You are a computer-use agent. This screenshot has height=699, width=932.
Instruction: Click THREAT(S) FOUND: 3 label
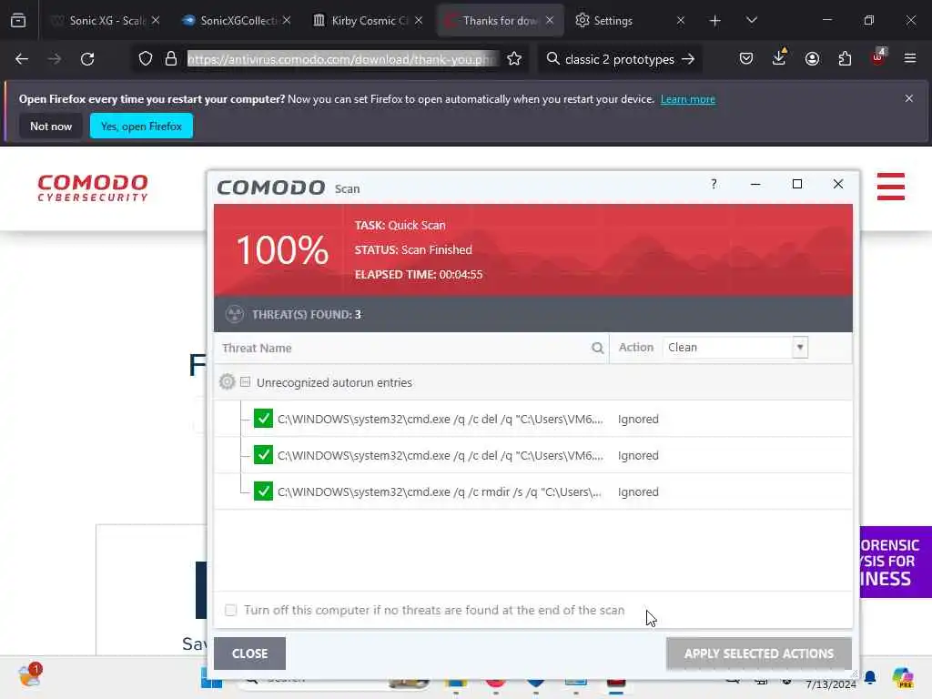tap(306, 314)
